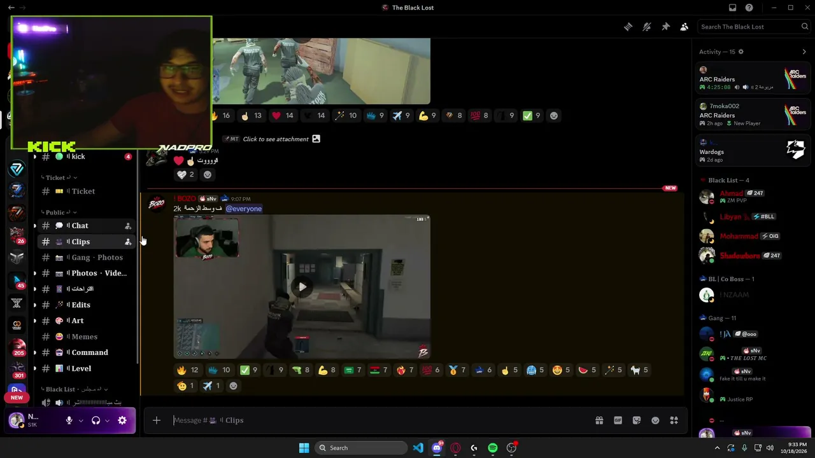Toggle channel notification mute bell
This screenshot has height=458, width=815.
coord(647,27)
